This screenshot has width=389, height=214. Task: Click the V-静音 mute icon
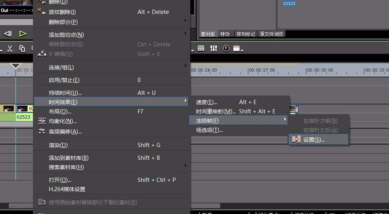(42, 53)
